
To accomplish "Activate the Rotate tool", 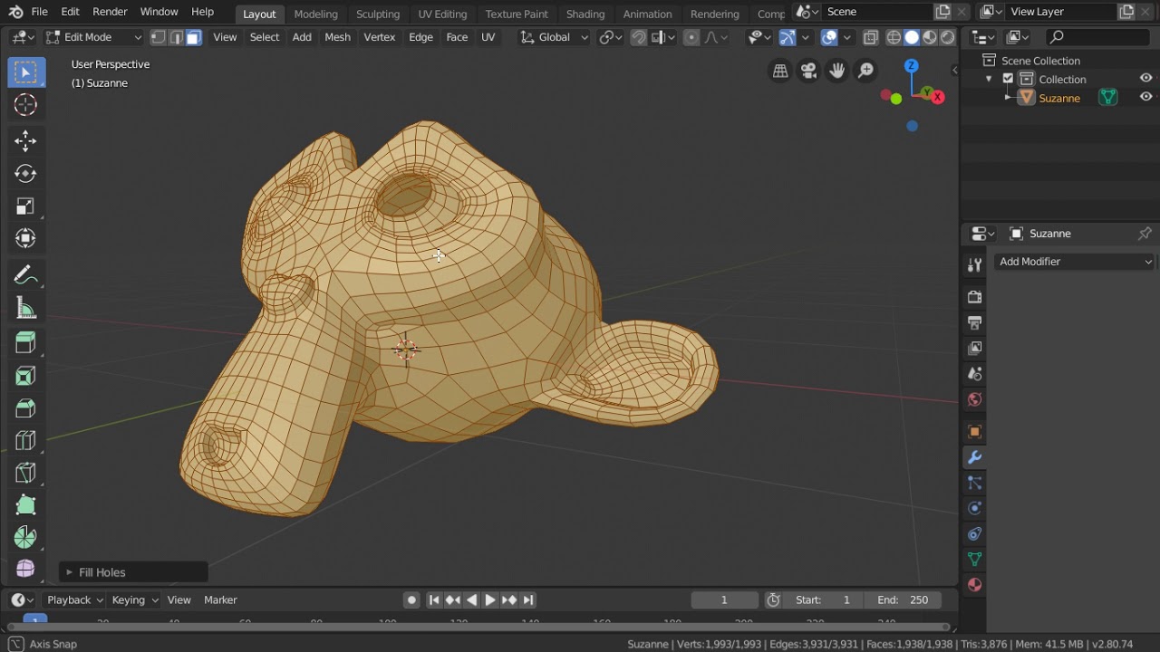I will point(25,173).
